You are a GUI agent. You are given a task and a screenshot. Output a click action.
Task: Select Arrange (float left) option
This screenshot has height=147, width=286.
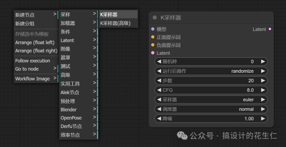(x=36, y=42)
